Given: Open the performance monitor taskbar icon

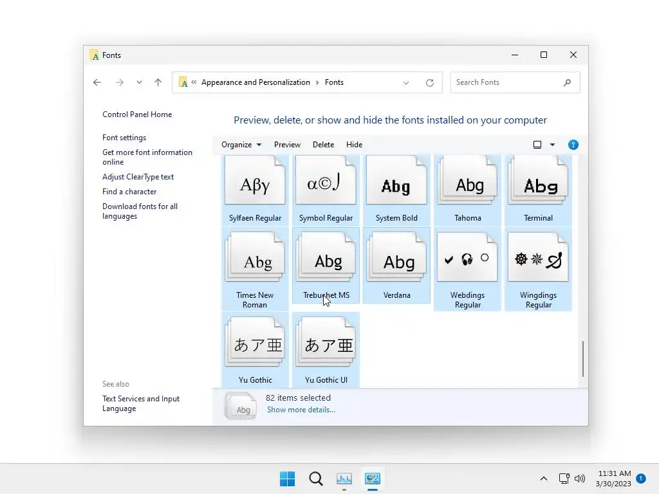Looking at the screenshot, I should click(x=344, y=479).
